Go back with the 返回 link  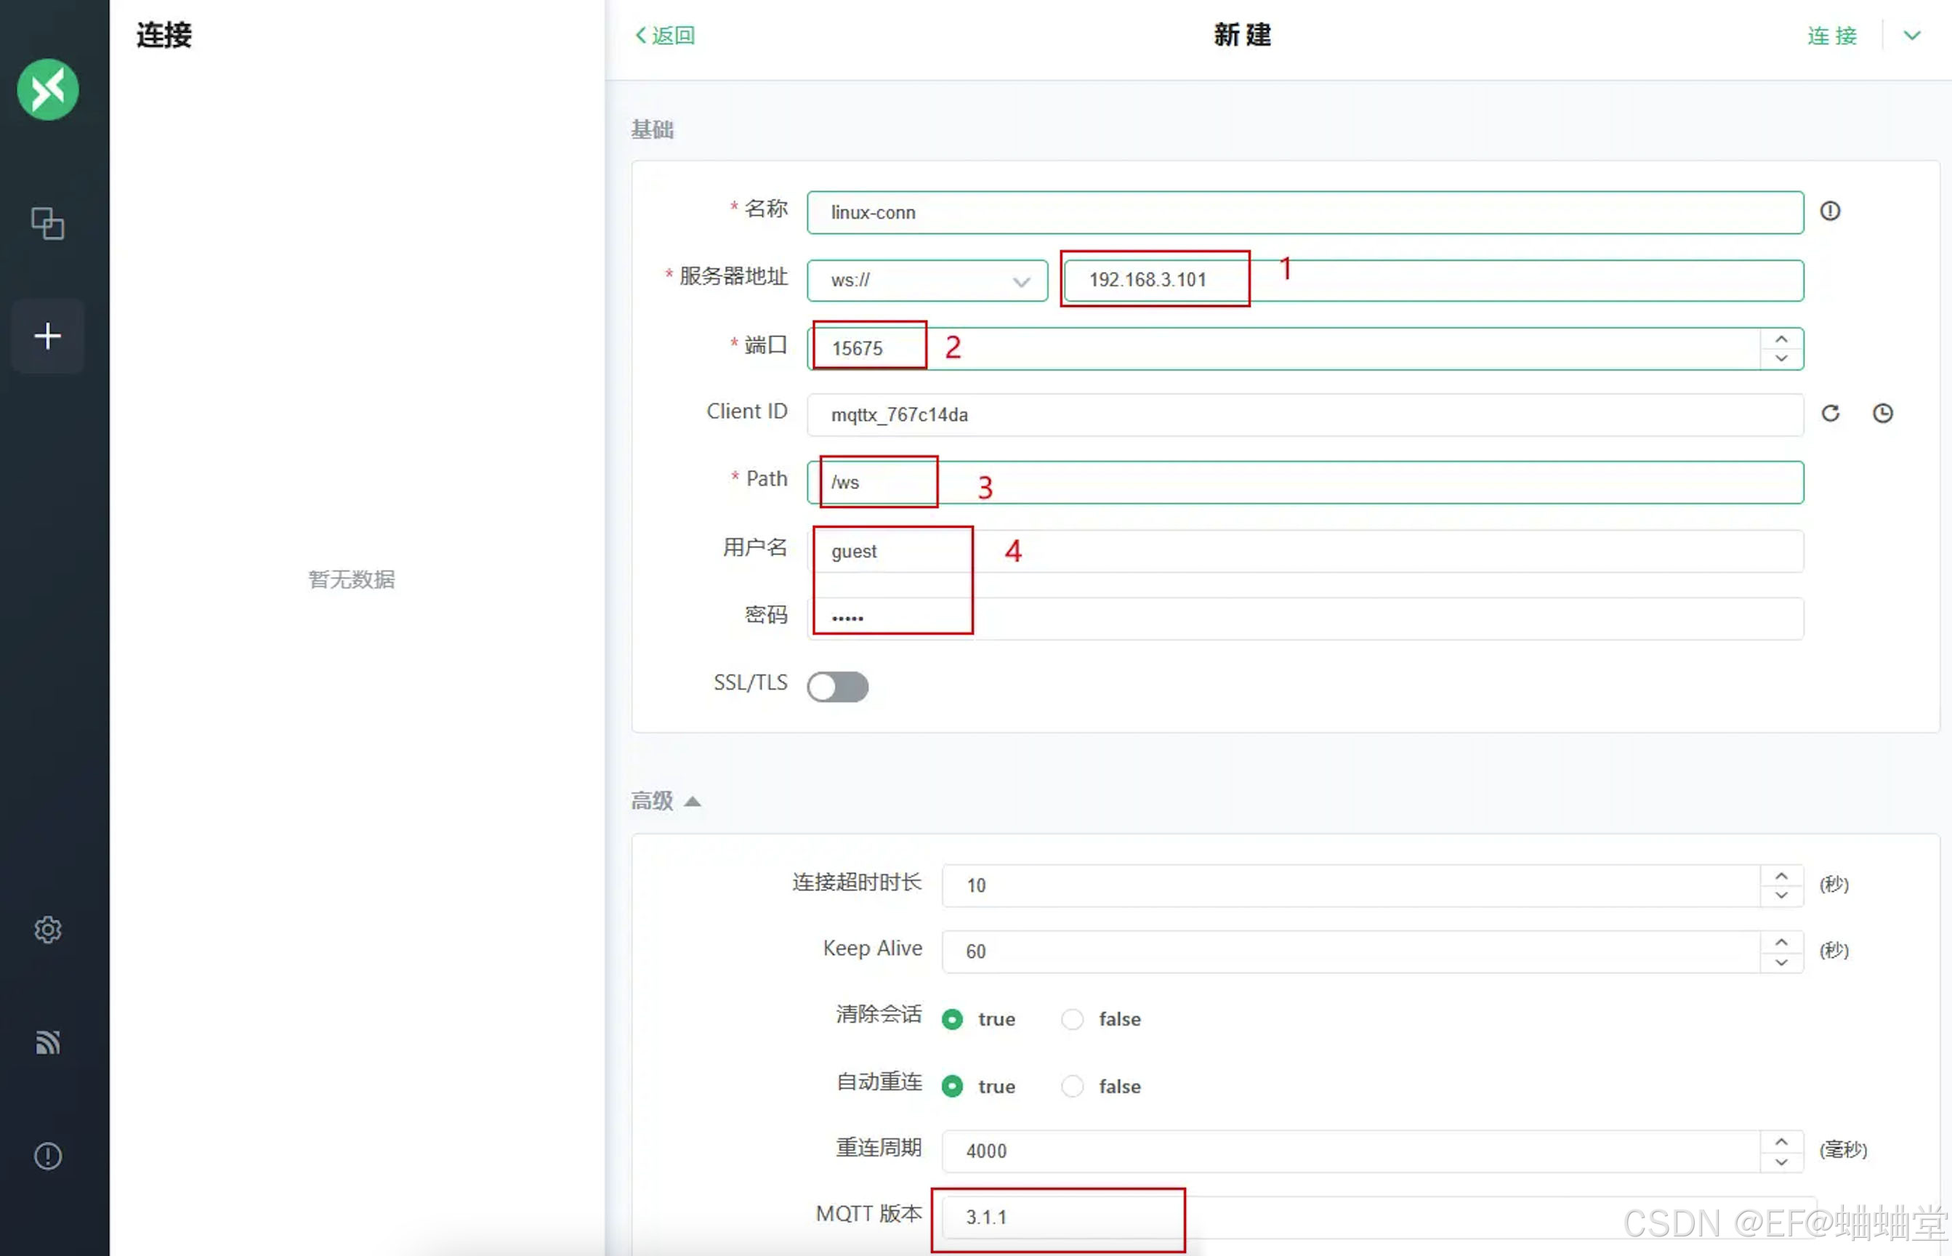point(666,35)
